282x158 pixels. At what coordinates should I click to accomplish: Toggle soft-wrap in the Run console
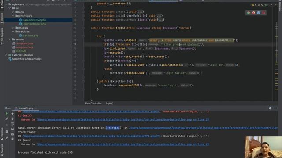(x=12, y=124)
